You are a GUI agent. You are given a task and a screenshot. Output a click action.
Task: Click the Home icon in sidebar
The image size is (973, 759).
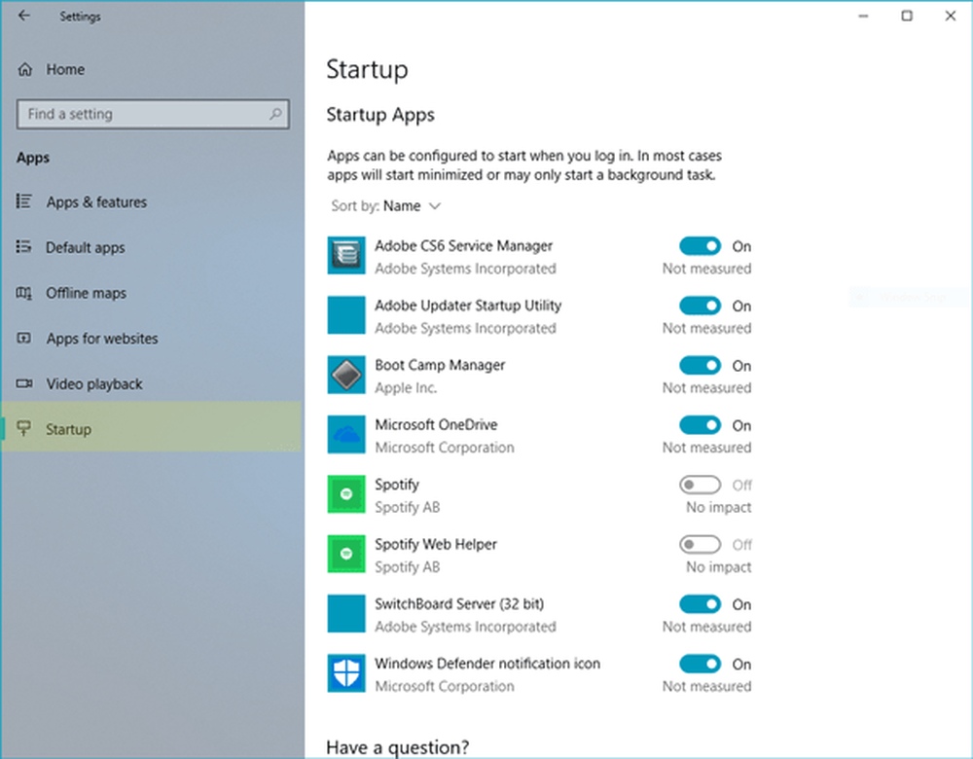pyautogui.click(x=25, y=70)
